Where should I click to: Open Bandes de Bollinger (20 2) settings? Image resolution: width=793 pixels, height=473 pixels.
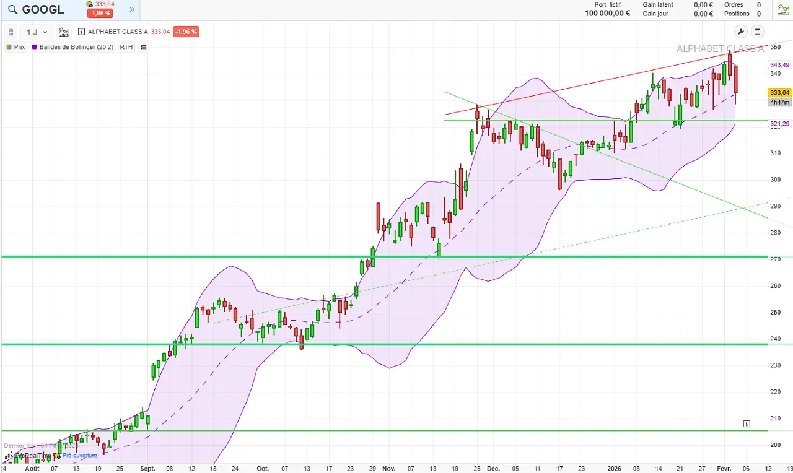(x=72, y=47)
